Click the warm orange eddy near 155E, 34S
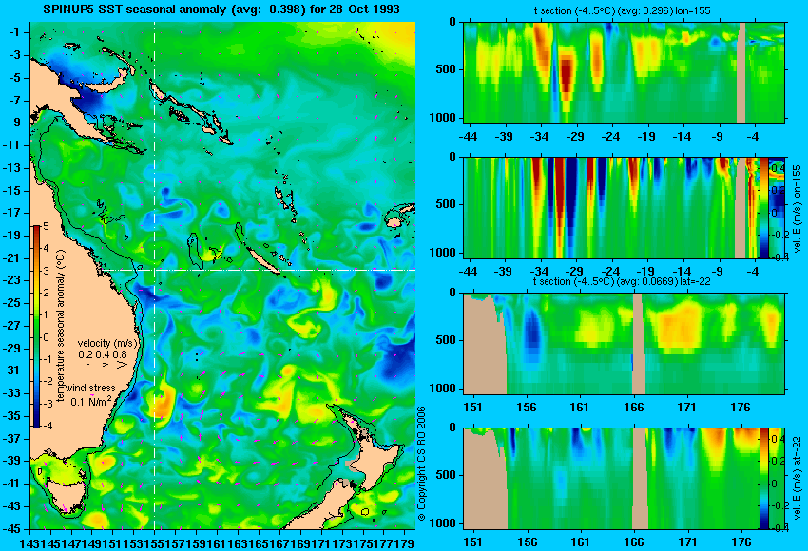This screenshot has height=551, width=808. (162, 403)
